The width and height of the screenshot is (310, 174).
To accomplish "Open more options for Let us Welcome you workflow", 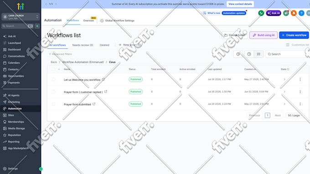I will click(x=300, y=79).
